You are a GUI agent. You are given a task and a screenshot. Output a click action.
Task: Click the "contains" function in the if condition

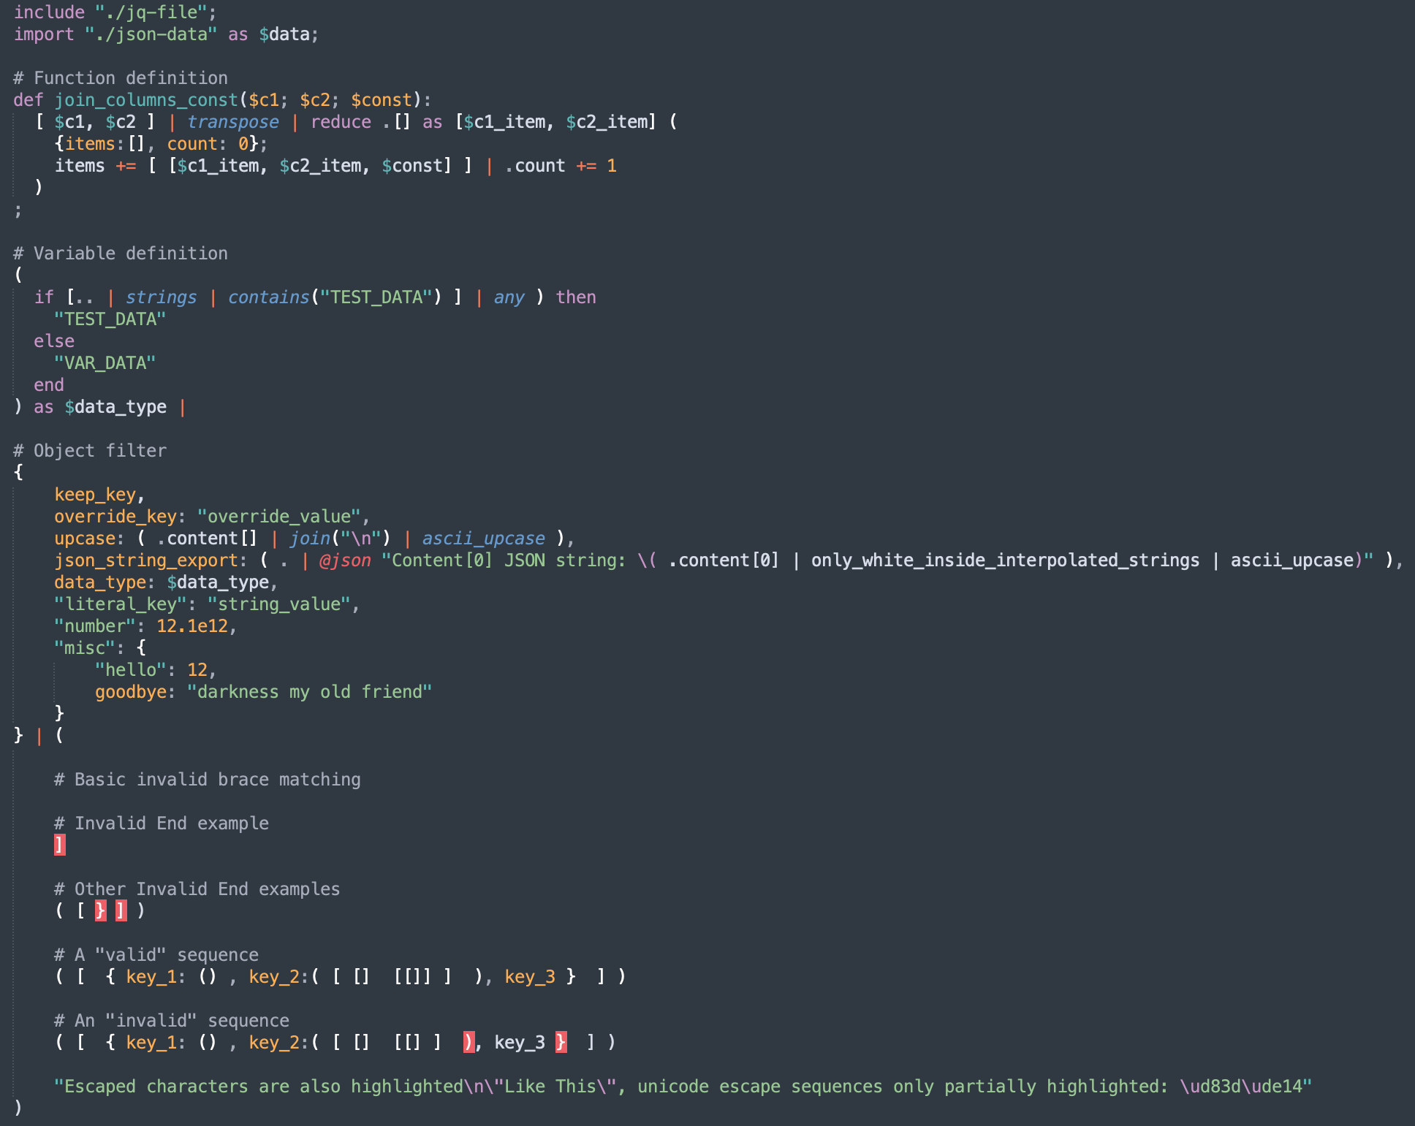point(268,297)
